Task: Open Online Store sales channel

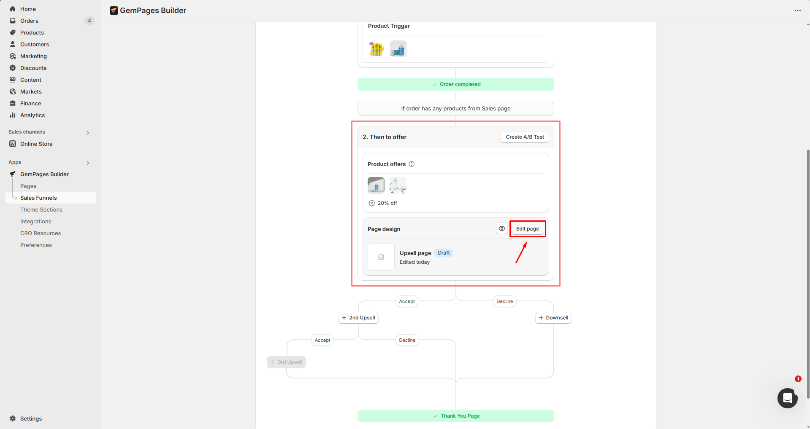Action: click(x=51, y=144)
